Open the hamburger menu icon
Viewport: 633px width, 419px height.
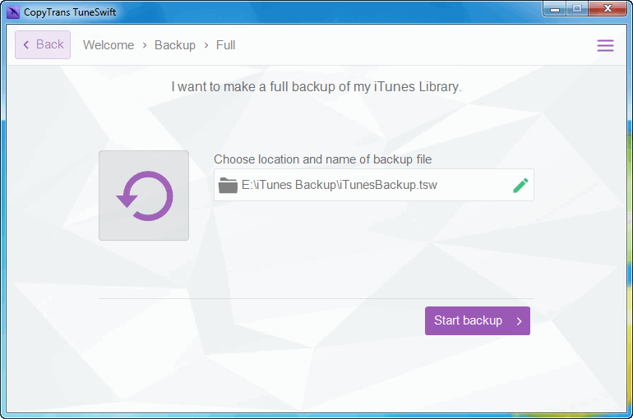pyautogui.click(x=605, y=45)
